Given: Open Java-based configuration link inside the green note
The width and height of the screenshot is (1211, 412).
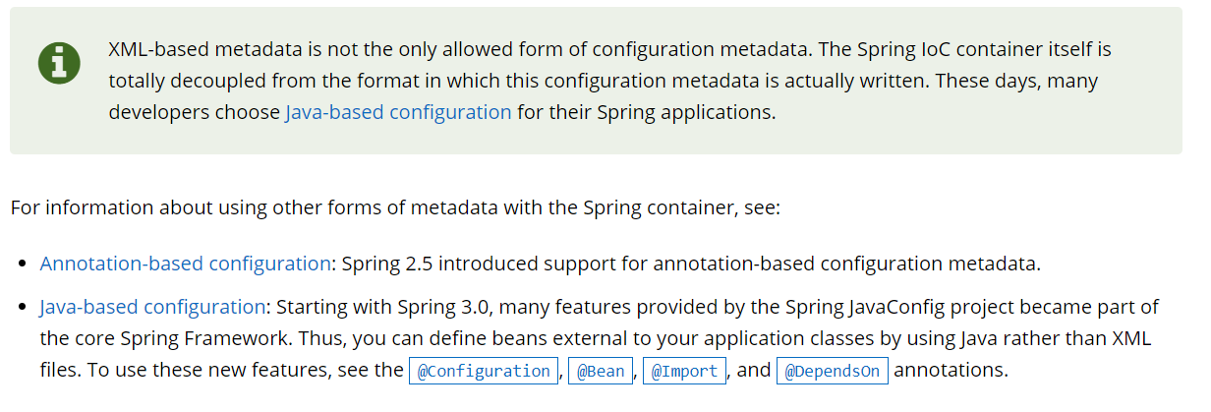Looking at the screenshot, I should (x=398, y=112).
